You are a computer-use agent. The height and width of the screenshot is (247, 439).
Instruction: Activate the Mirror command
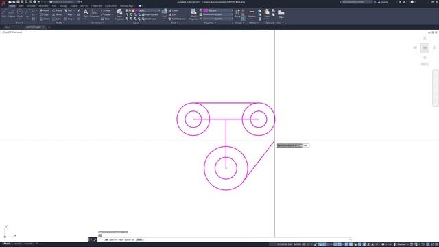57,14
